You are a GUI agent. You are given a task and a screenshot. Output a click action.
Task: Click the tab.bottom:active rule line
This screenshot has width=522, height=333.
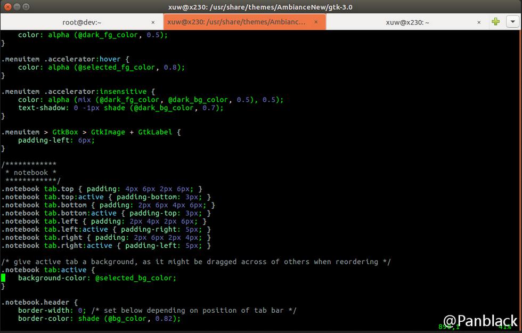coord(105,213)
